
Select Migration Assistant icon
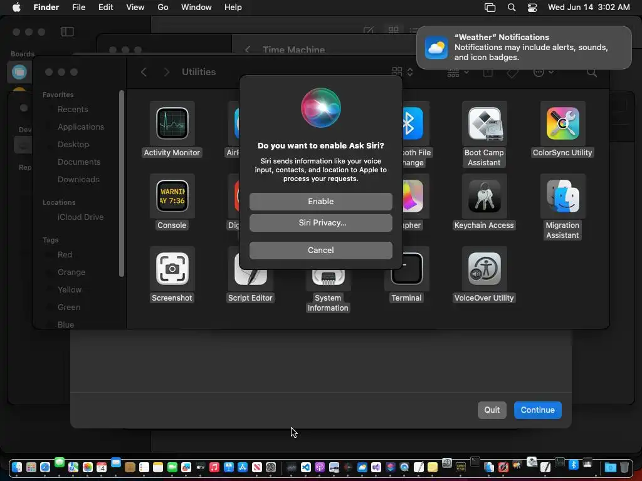coord(562,196)
